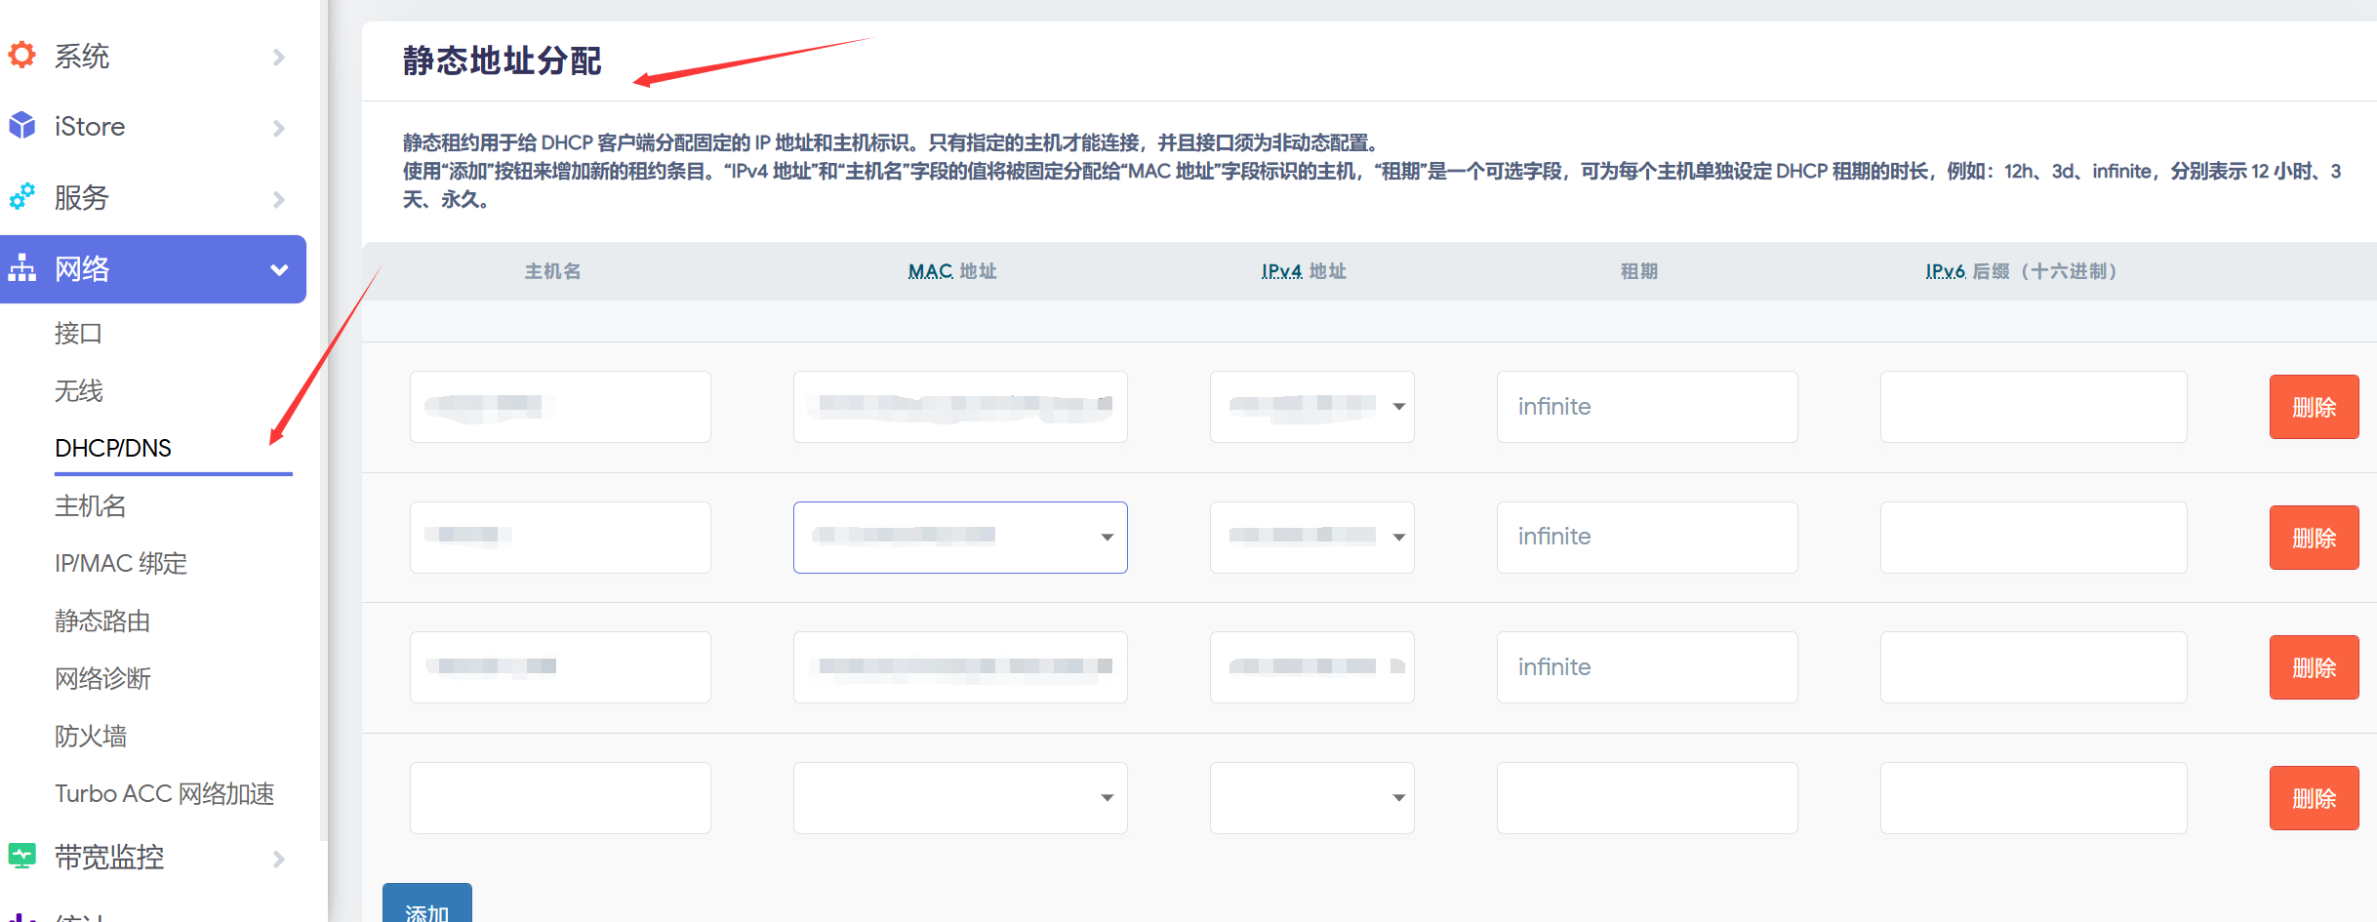The width and height of the screenshot is (2377, 922).
Task: Click IPv6 suffix field in first row
Action: pyautogui.click(x=2033, y=407)
